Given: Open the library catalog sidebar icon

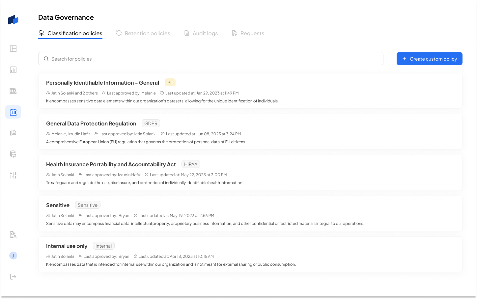Looking at the screenshot, I should click(13, 91).
